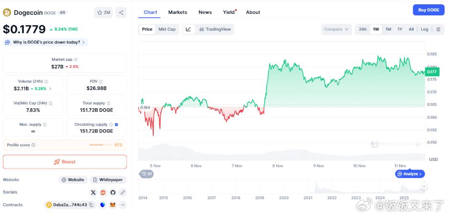Toggle the Log scale option

click(x=425, y=29)
